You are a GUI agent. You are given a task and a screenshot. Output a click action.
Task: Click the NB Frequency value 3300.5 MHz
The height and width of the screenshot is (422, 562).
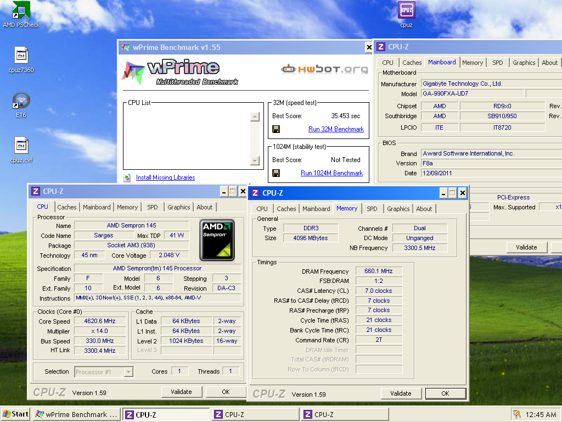(420, 248)
